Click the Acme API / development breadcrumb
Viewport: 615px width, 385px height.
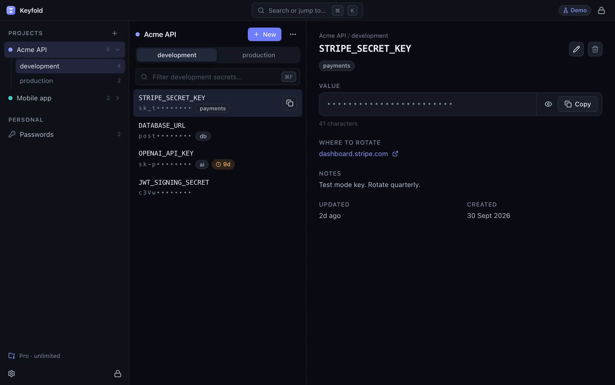point(353,36)
